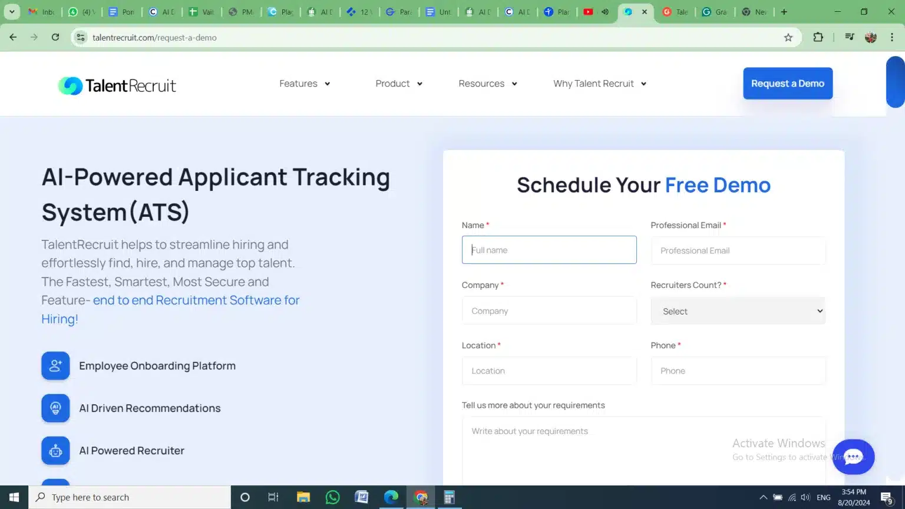Reload the page
905x509 pixels.
55,37
